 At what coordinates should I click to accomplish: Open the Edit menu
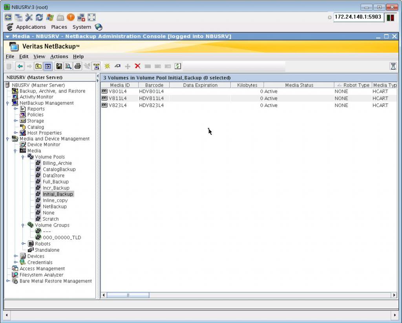(24, 57)
